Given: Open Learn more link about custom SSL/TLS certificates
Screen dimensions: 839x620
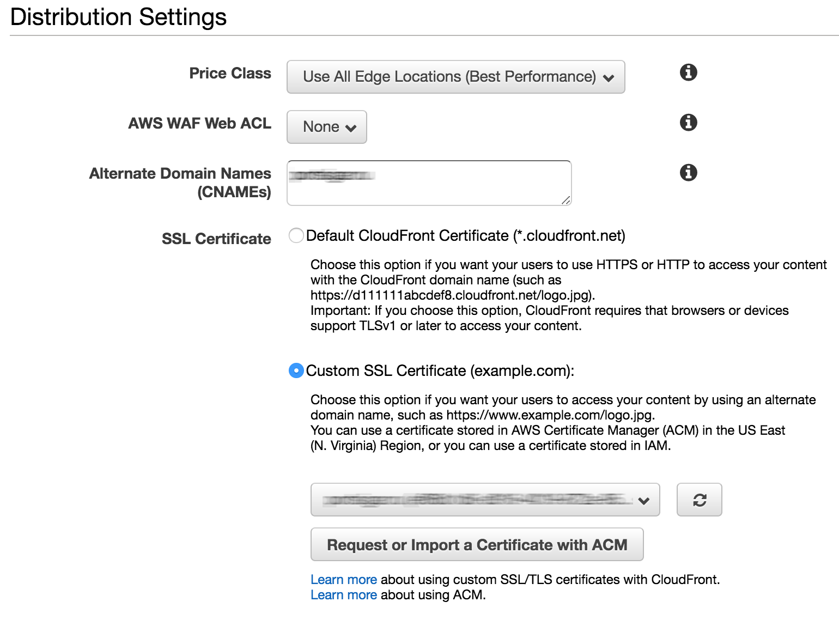Looking at the screenshot, I should 343,580.
